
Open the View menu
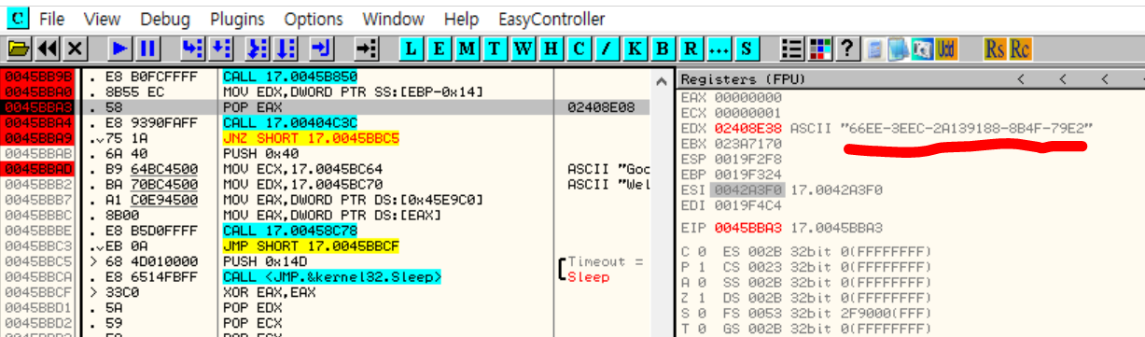click(x=102, y=19)
